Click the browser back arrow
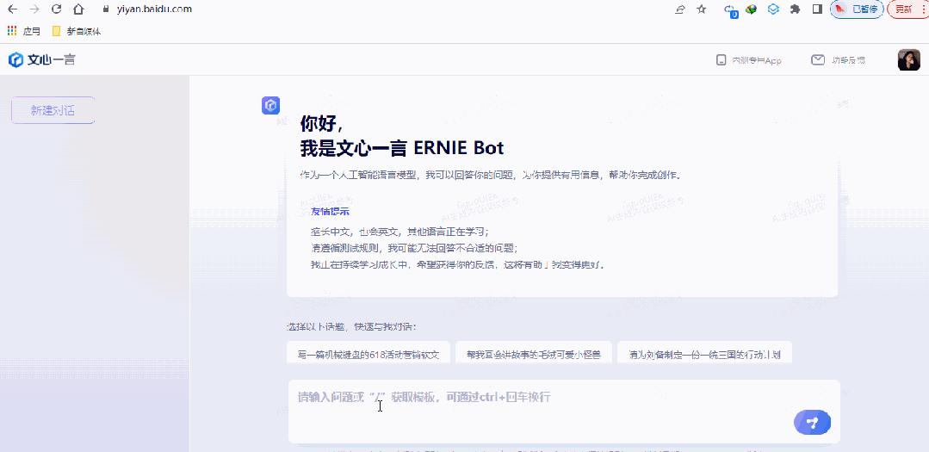929x452 pixels. (12, 9)
